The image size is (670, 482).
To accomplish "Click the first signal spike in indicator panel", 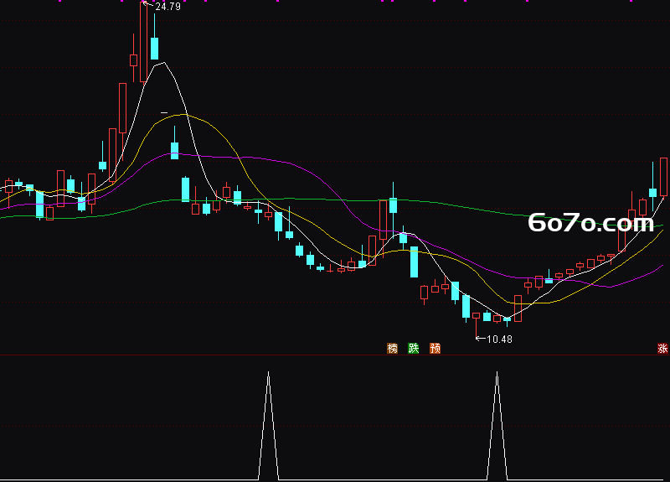I will click(x=268, y=426).
